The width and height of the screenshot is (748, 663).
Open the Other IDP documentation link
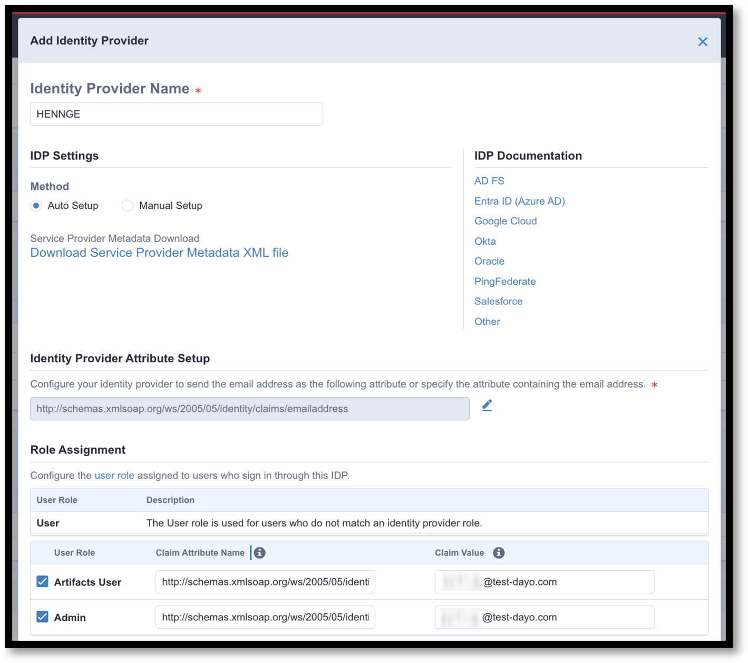coord(487,321)
